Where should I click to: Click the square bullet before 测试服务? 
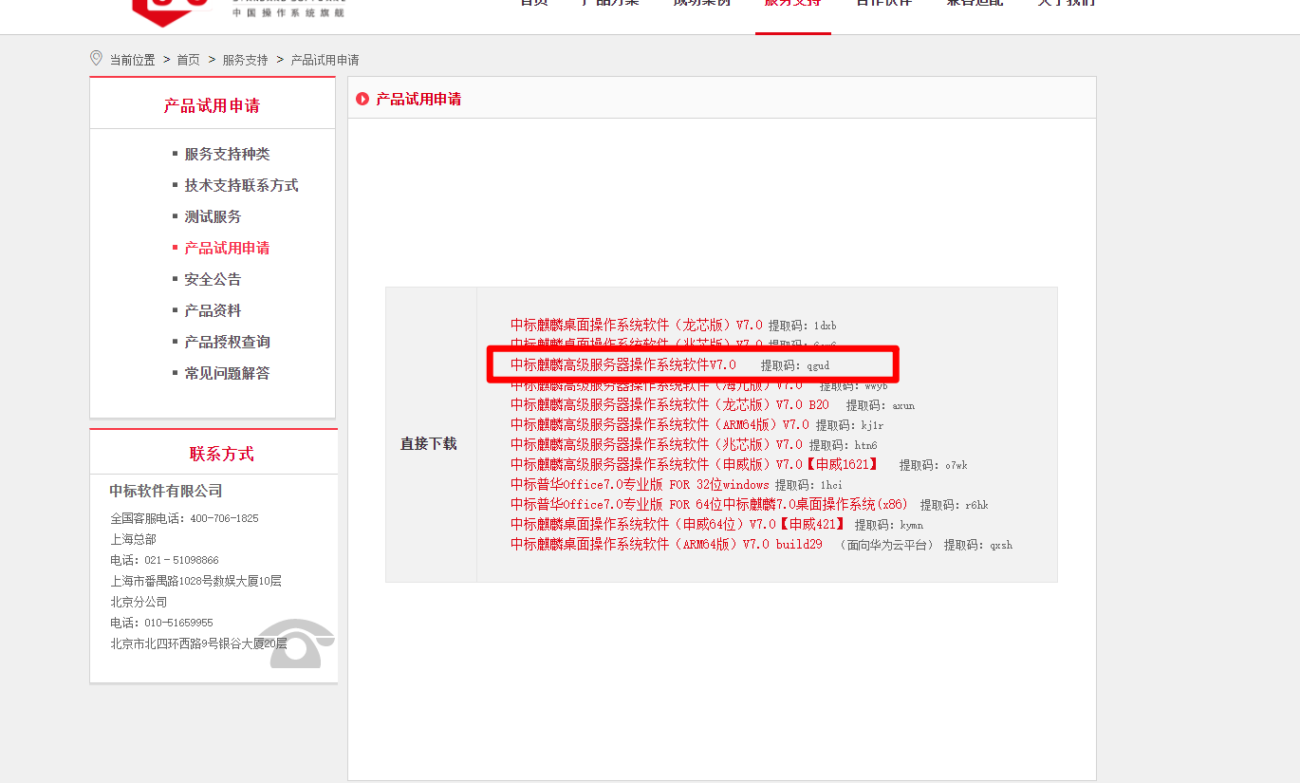point(176,215)
